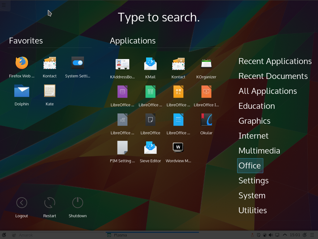Image resolution: width=318 pixels, height=239 pixels.
Task: Open the Multimedia category
Action: click(259, 151)
